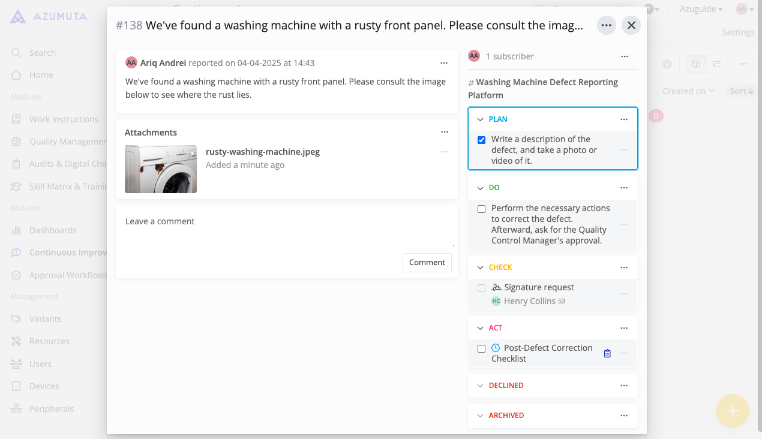Click the yellow plus floating button

732,411
